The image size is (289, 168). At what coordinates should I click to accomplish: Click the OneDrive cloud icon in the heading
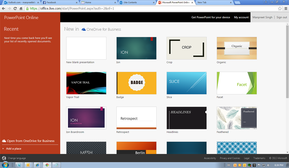[x=84, y=29]
